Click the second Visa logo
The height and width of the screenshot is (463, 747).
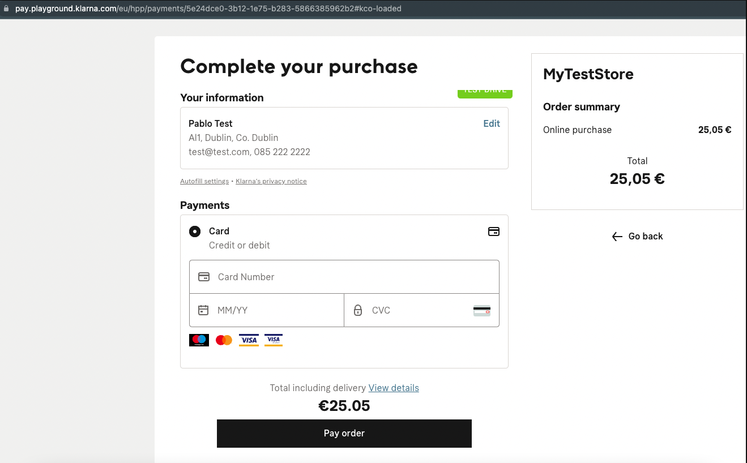pos(274,340)
